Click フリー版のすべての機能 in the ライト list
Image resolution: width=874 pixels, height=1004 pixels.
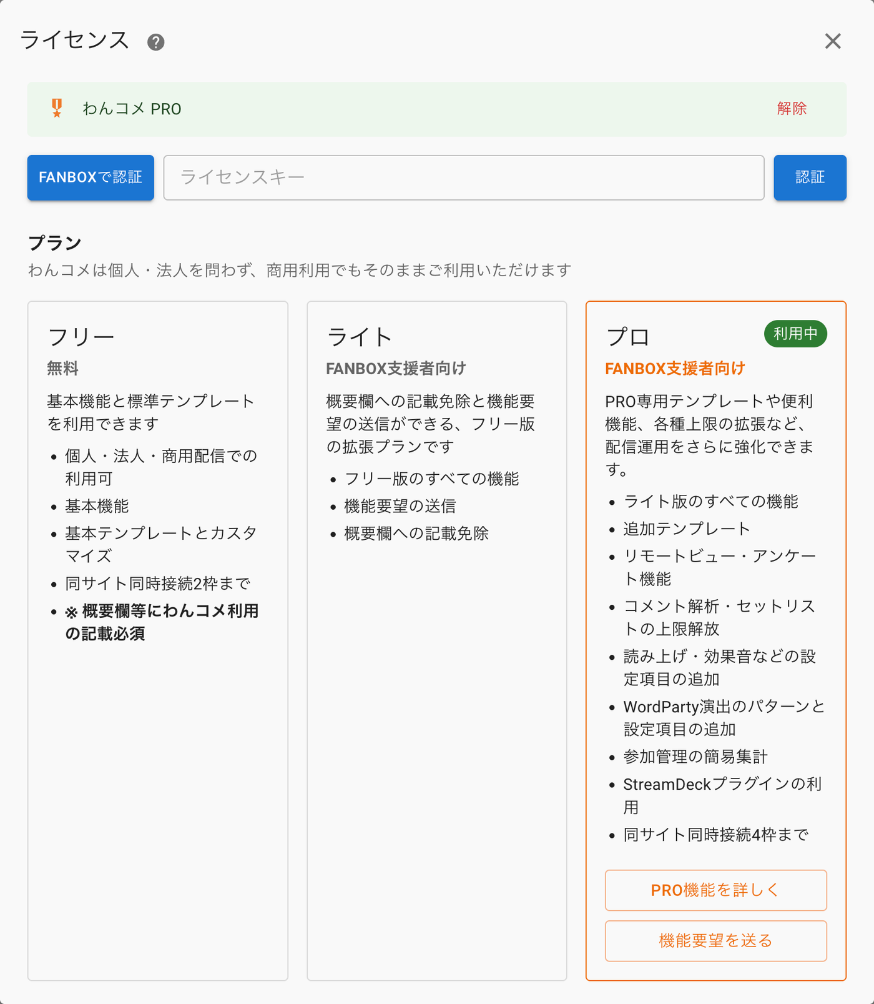point(431,479)
